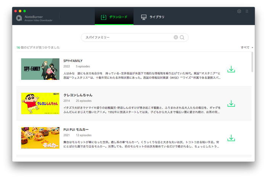Select the PUI PUI モルカー title
Screen dimensions: 267x179
(76, 129)
